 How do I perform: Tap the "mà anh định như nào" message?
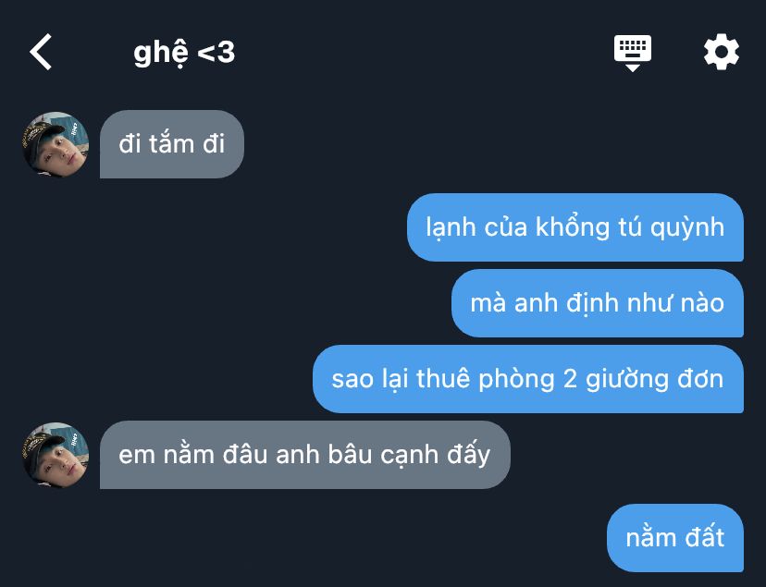[x=597, y=303]
